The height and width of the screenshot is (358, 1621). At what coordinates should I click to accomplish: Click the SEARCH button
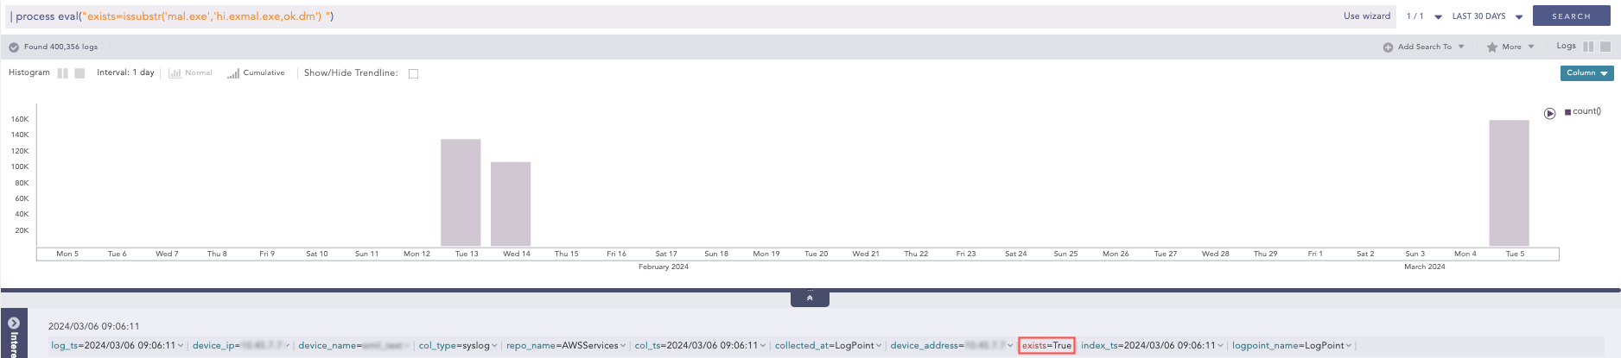point(1571,16)
